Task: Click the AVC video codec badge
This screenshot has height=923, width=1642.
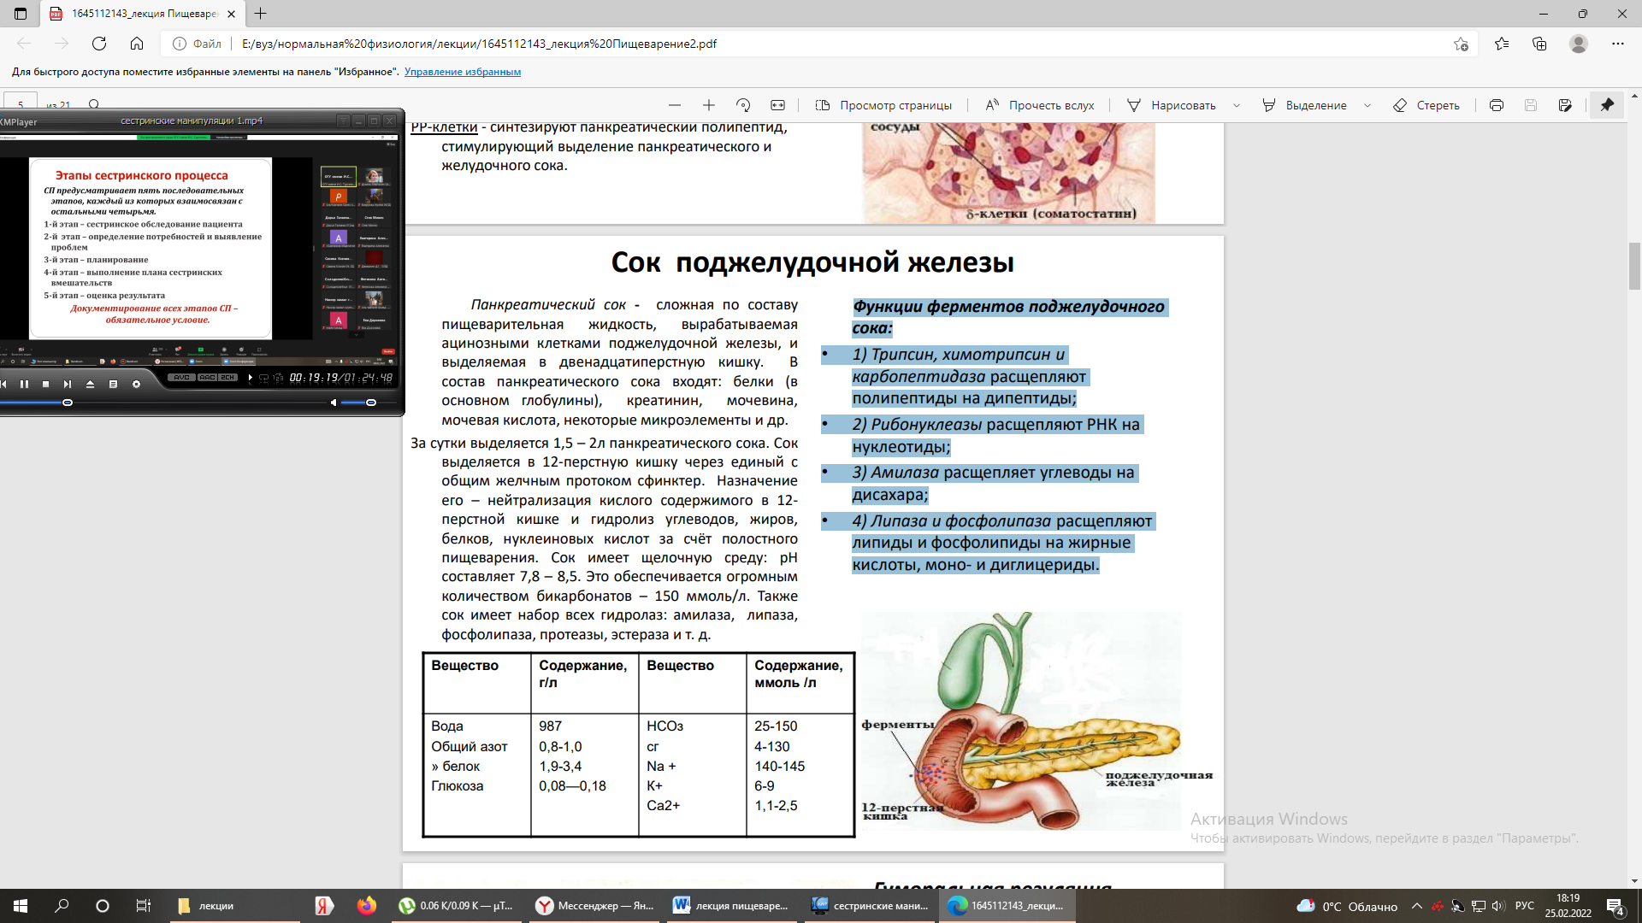Action: [180, 378]
